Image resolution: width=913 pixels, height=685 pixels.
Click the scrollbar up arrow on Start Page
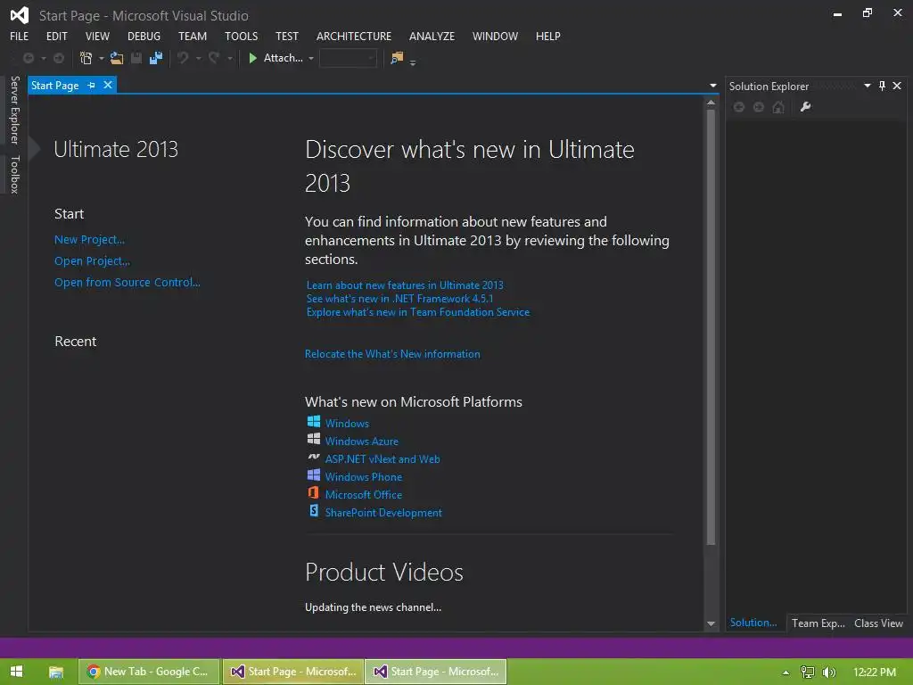point(711,103)
